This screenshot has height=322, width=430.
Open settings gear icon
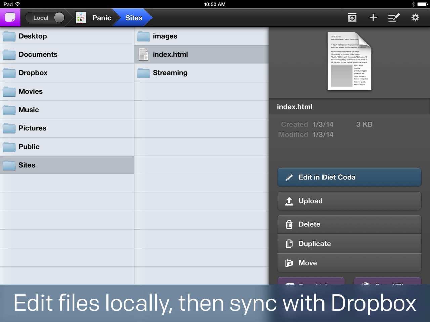(415, 18)
